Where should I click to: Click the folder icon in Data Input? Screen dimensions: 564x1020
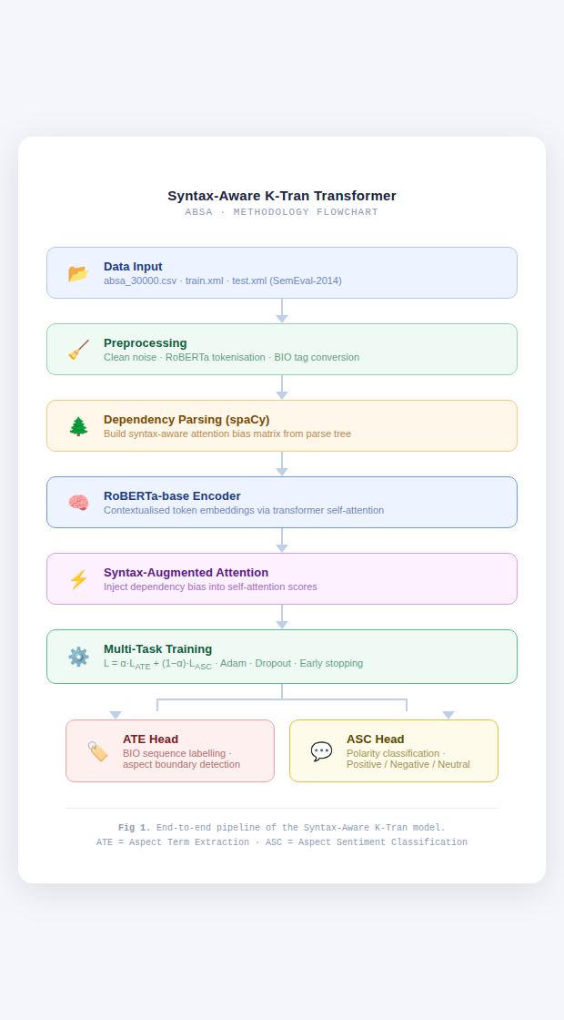(78, 273)
